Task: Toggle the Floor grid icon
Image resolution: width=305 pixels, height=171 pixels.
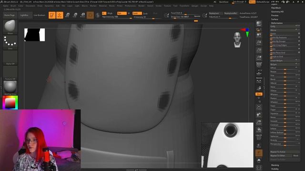Action: (259, 74)
